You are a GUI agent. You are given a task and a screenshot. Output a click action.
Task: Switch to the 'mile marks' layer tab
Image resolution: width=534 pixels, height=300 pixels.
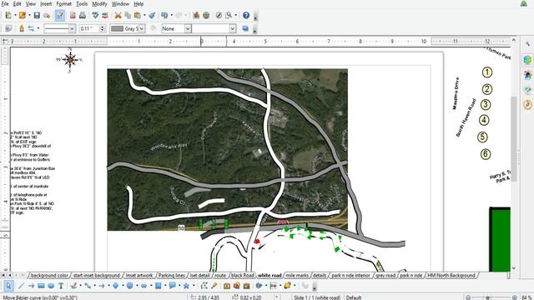297,275
